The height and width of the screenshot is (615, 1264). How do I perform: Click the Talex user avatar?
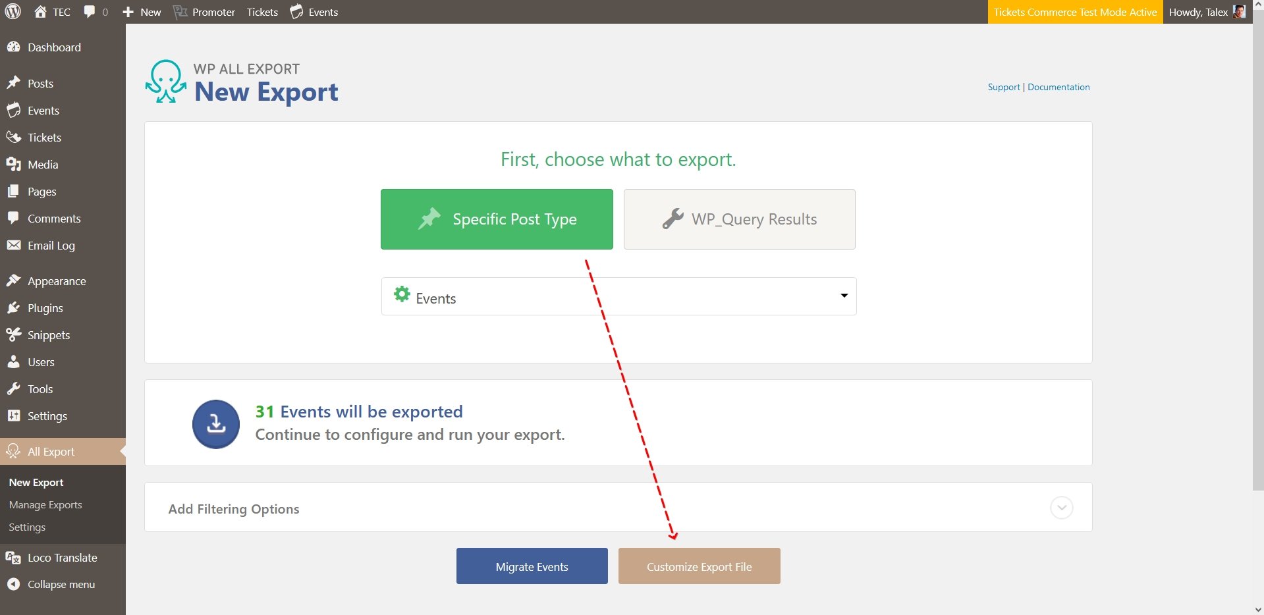tap(1239, 12)
